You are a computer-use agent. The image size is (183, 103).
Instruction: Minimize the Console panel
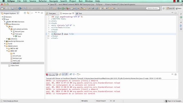[172, 74]
